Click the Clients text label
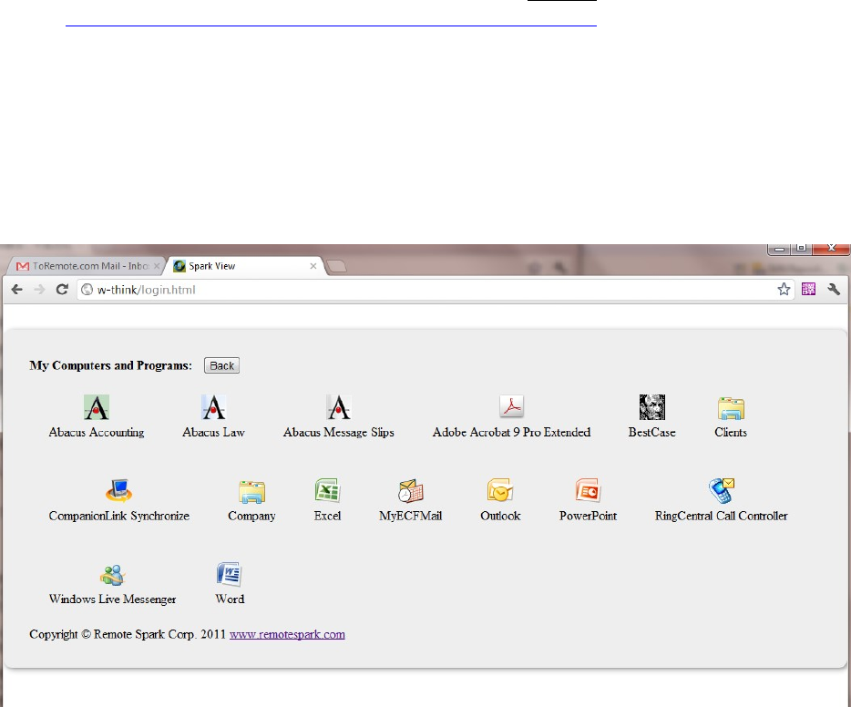 click(731, 433)
